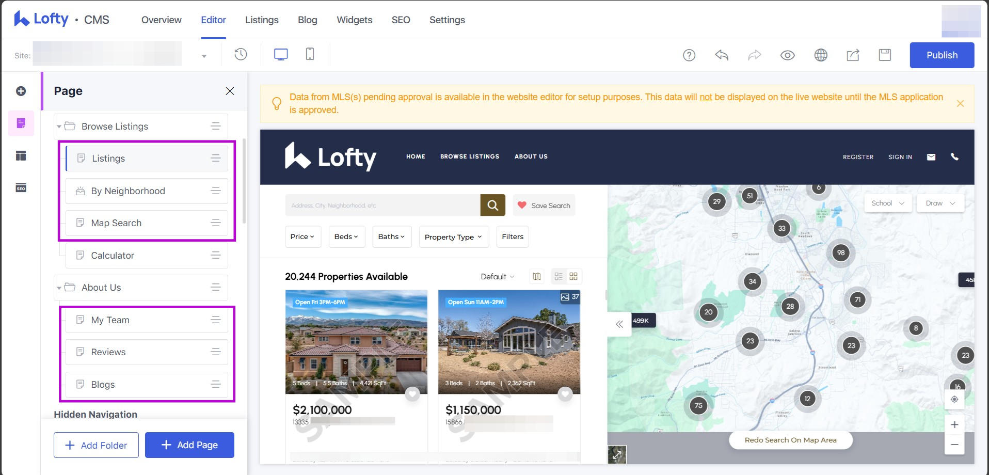Open the Price filter dropdown

tap(302, 237)
